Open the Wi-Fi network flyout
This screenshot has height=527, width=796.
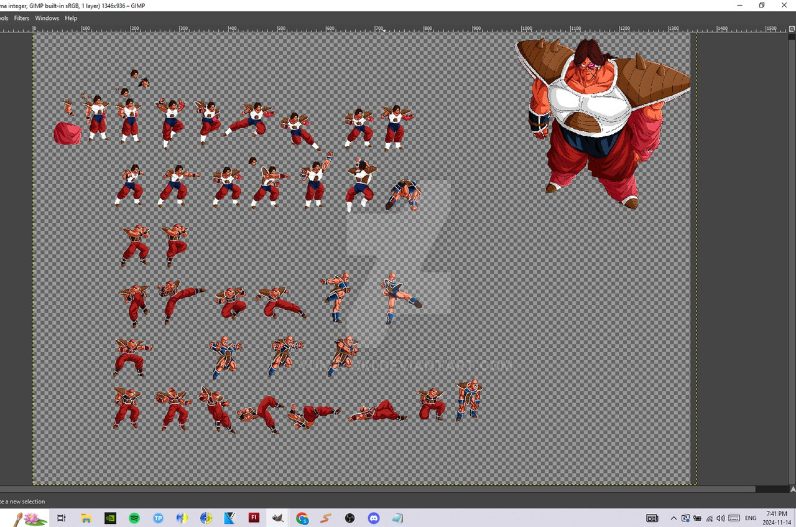[710, 518]
